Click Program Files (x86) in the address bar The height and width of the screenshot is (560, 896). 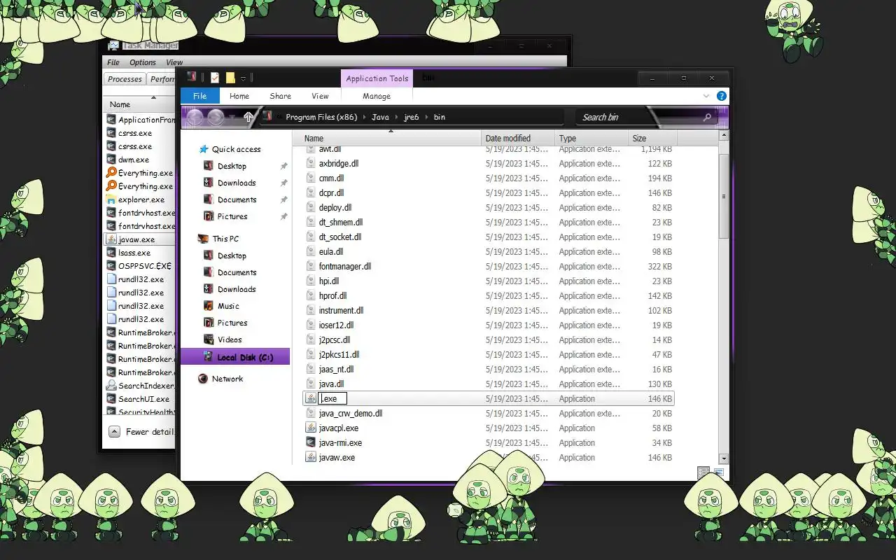pos(321,117)
